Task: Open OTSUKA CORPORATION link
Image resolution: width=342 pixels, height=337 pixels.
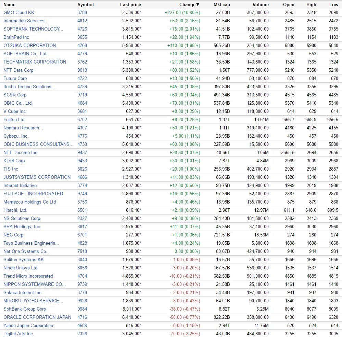Action: [30, 46]
